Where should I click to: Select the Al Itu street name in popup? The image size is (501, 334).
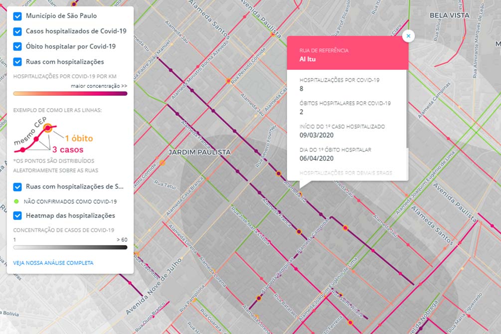[308, 59]
